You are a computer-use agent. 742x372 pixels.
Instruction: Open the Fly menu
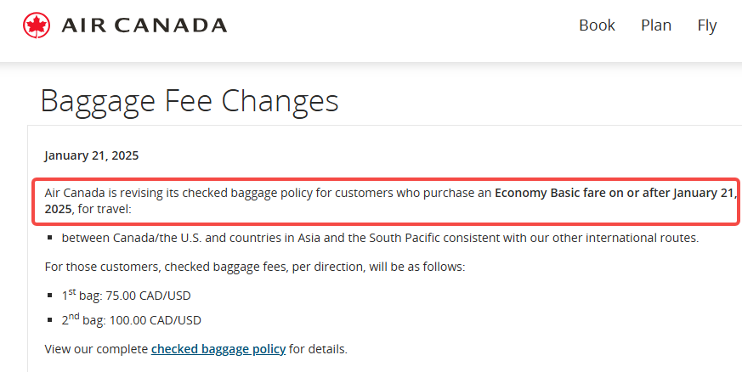[x=707, y=25]
